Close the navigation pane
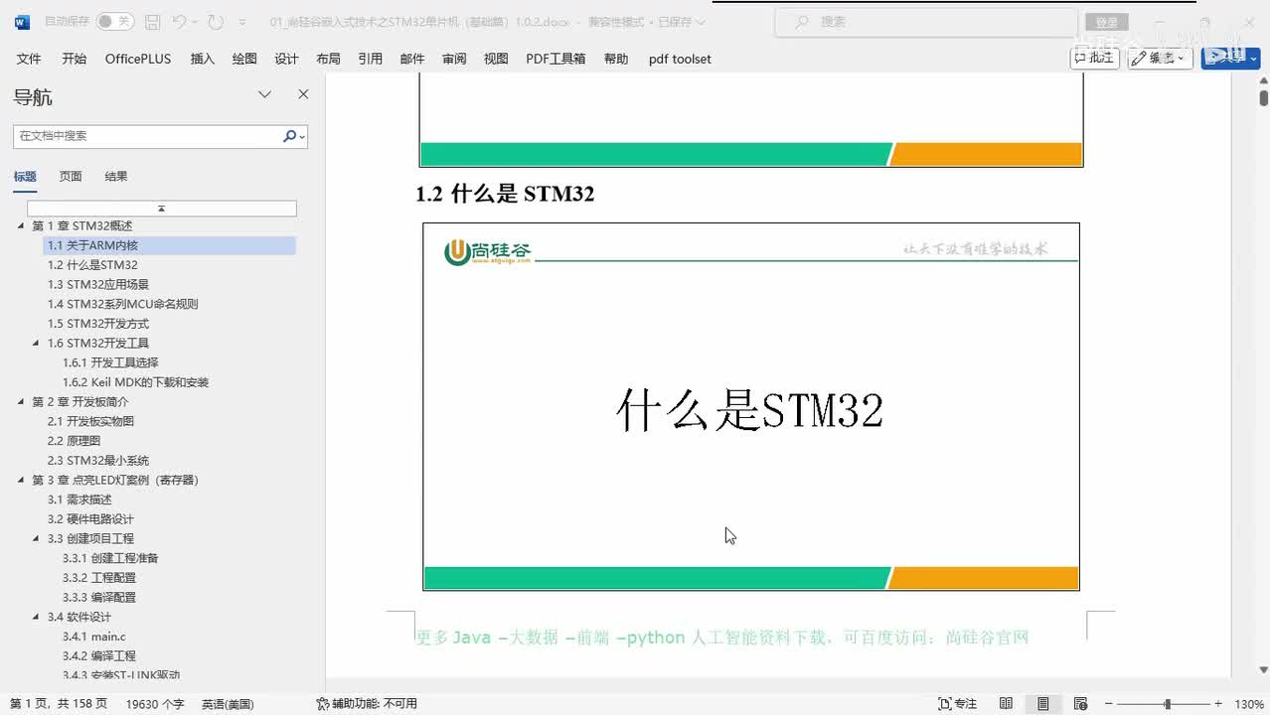1270x715 pixels. click(303, 94)
